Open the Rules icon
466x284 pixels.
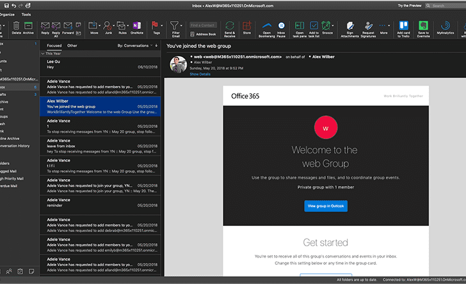(121, 26)
